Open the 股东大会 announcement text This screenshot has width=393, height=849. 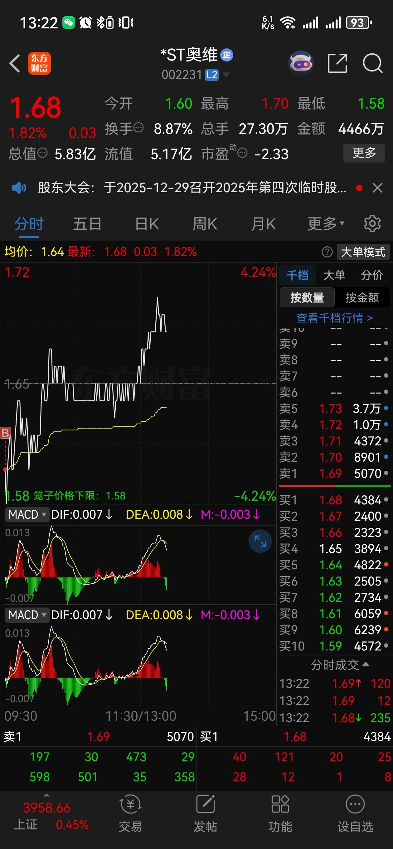coord(192,188)
